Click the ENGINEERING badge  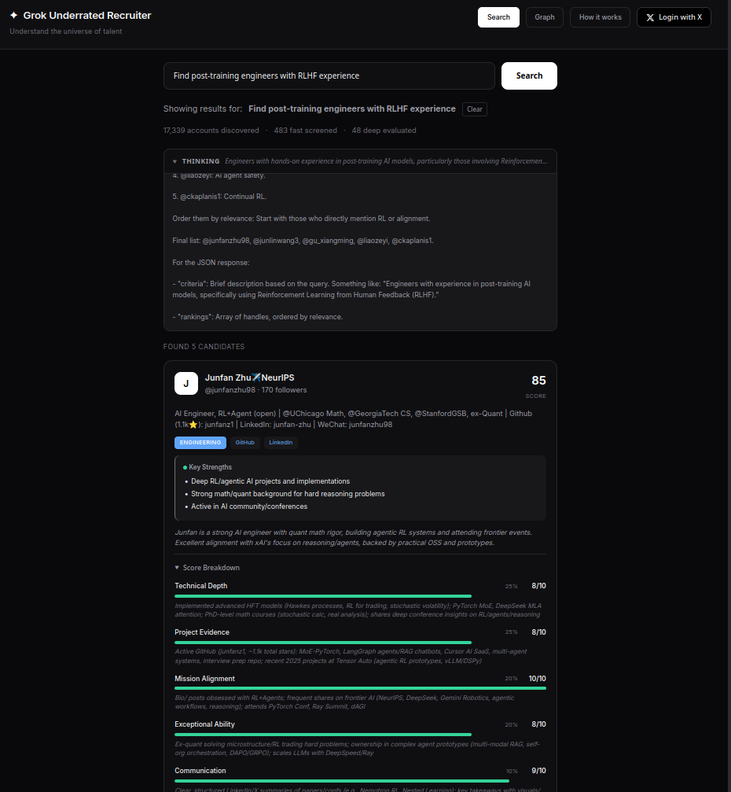tap(200, 443)
